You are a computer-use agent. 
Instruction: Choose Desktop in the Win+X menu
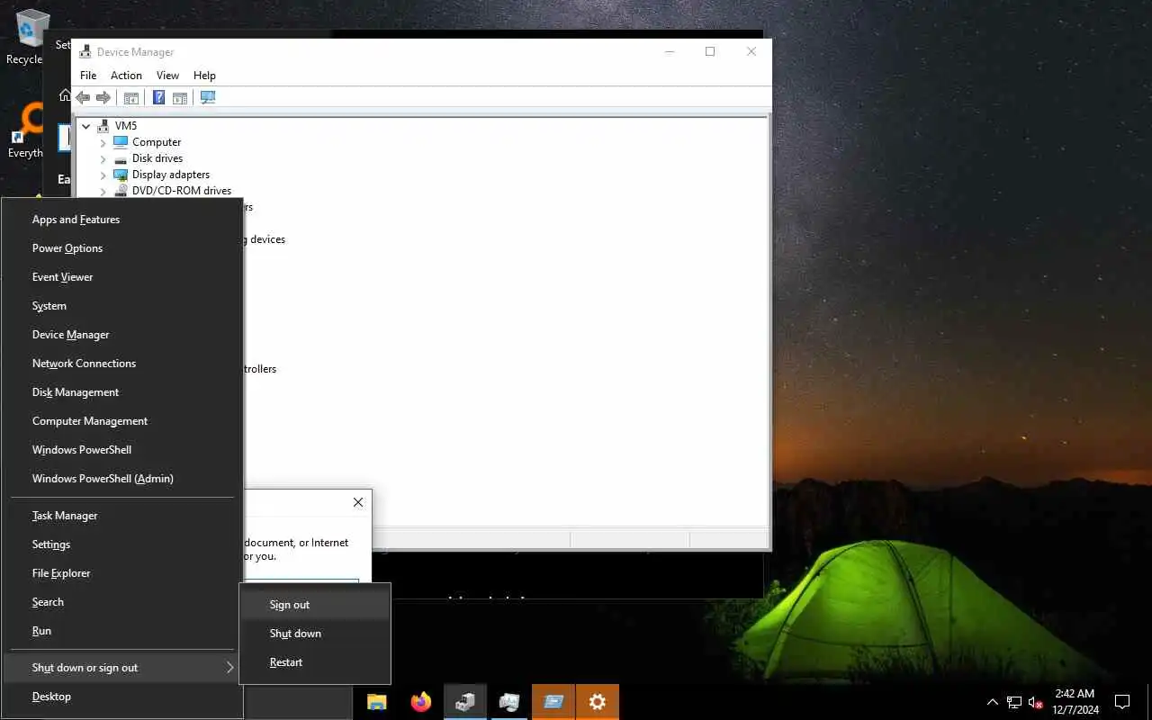(122, 697)
